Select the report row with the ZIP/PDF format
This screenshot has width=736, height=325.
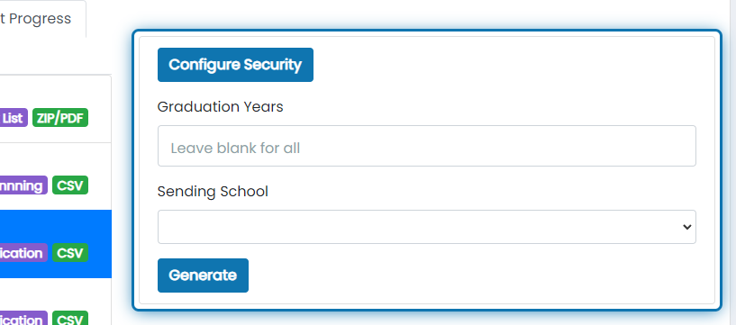[x=55, y=109]
